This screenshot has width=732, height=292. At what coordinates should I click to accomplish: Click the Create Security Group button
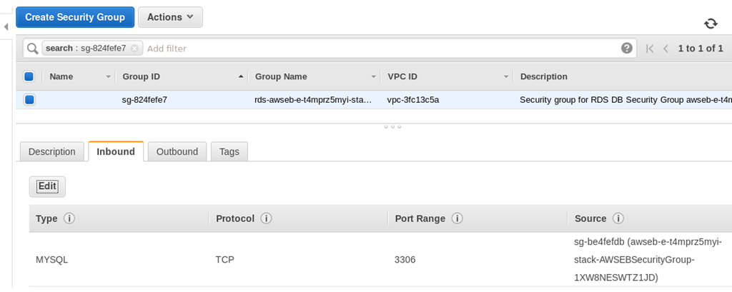pos(75,17)
